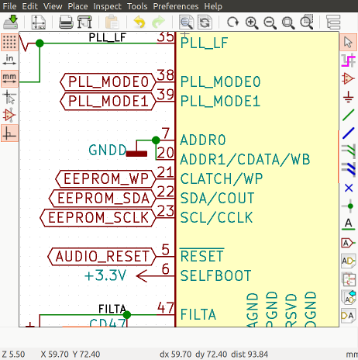Switch units to inches
The image size is (358, 360).
point(9,60)
